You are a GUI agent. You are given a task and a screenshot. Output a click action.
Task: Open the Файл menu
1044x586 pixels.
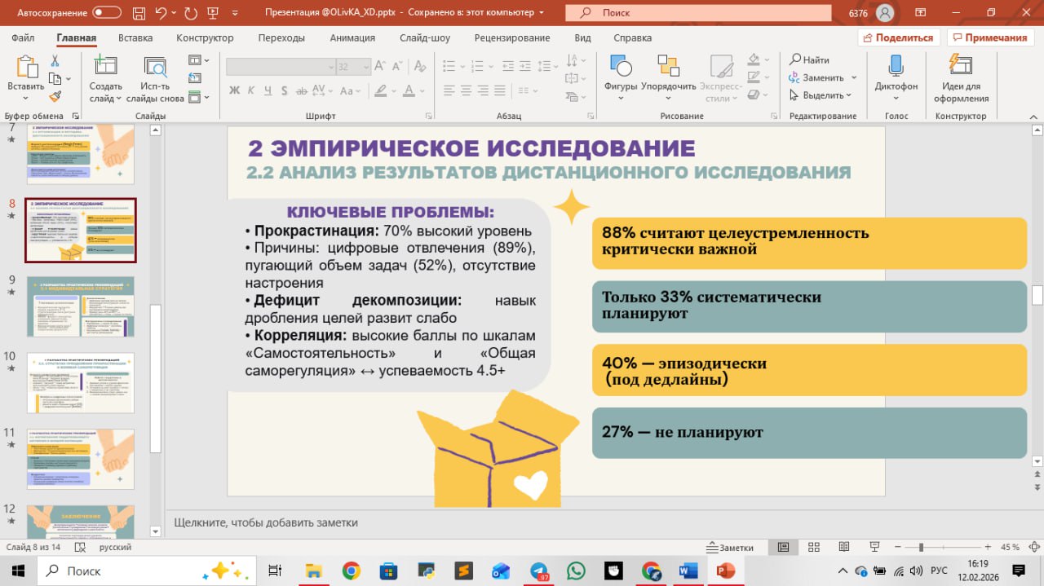(23, 37)
